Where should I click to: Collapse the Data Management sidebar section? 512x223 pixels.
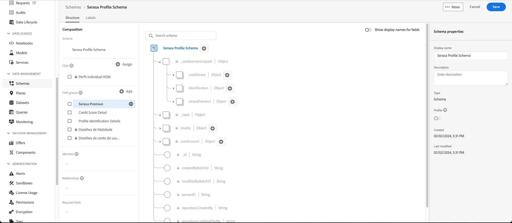point(9,74)
